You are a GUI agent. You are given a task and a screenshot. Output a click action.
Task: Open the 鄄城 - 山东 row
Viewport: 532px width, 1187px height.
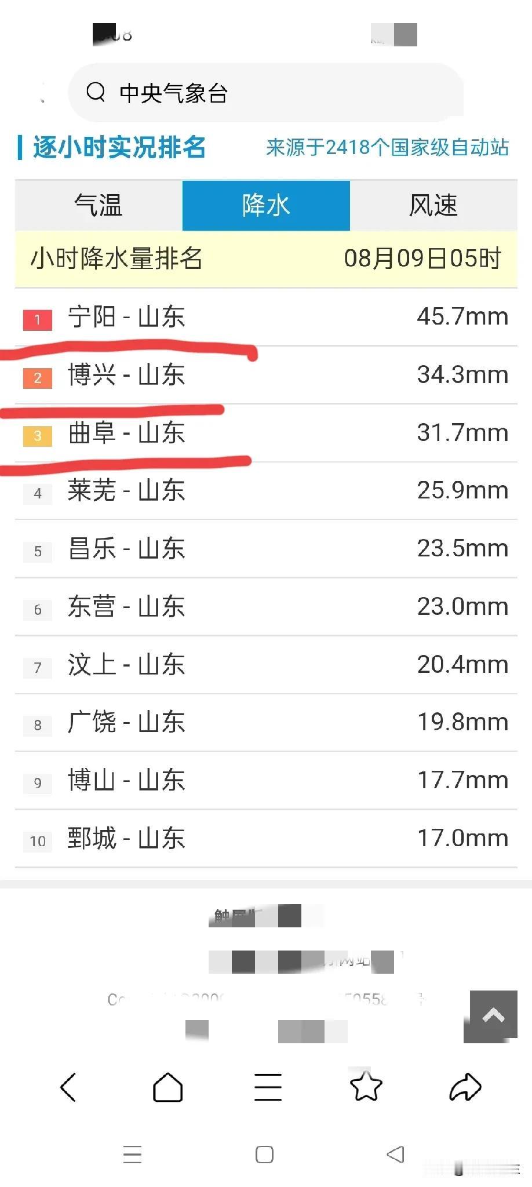[x=266, y=839]
